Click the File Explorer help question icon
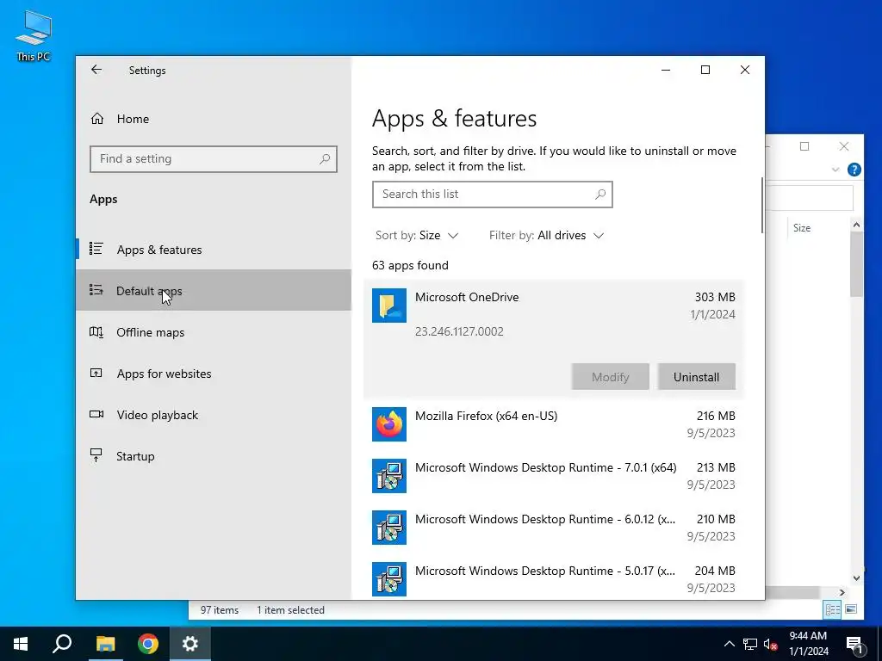Image resolution: width=882 pixels, height=661 pixels. [x=854, y=170]
